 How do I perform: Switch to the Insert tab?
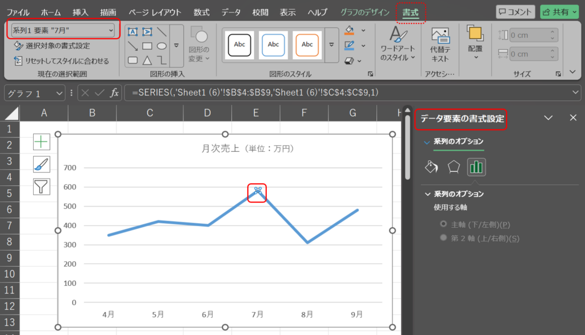pos(80,13)
